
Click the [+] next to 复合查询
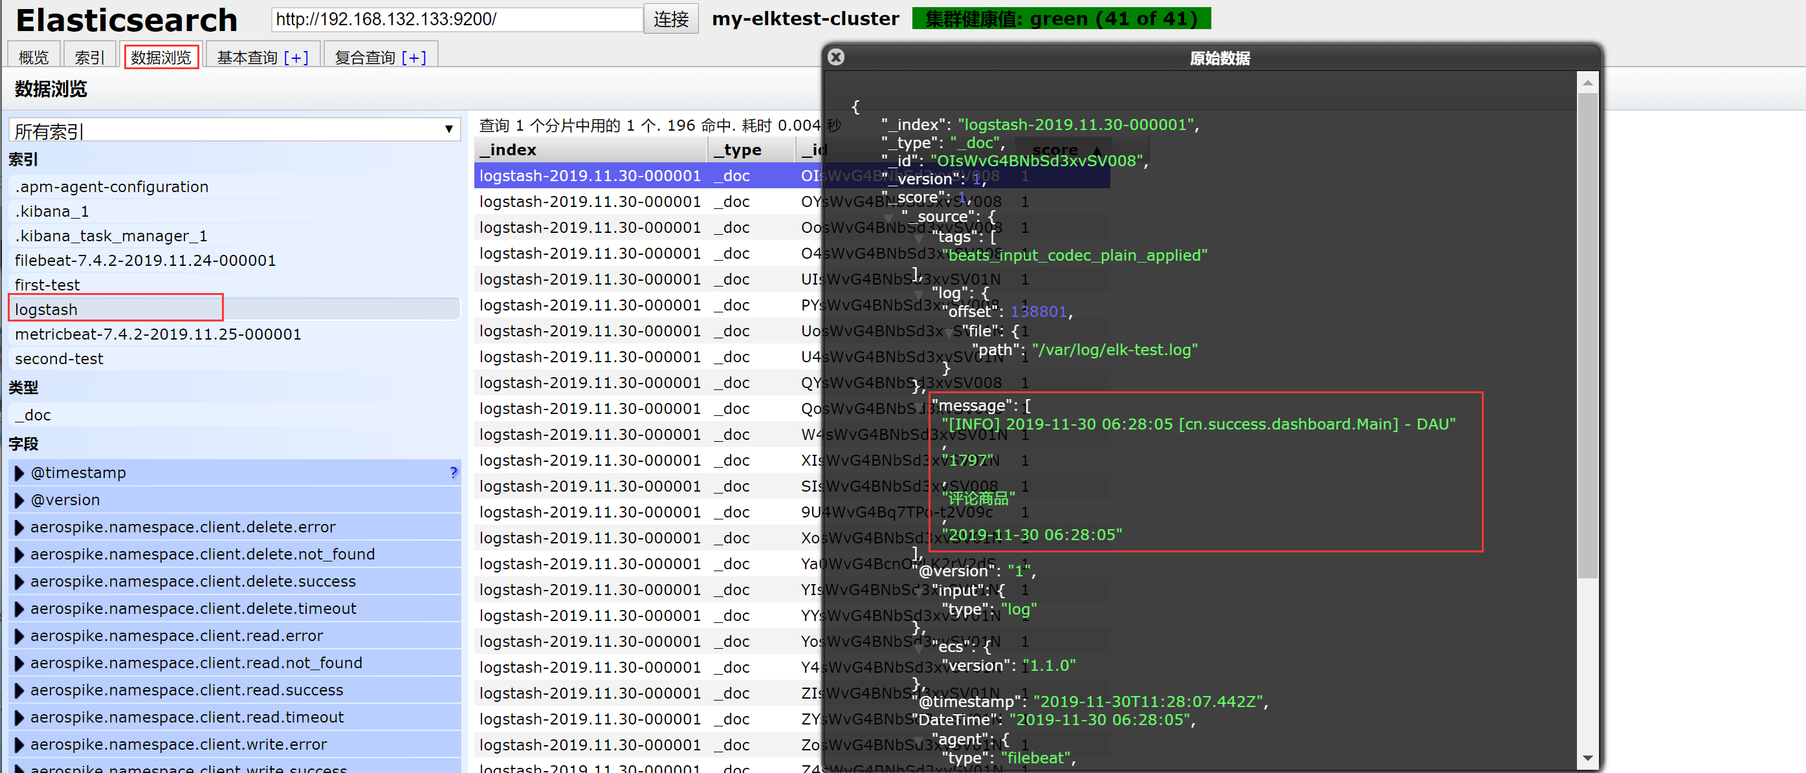coord(413,58)
